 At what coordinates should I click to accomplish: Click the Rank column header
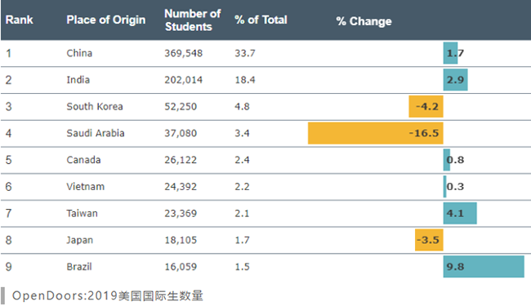(20, 20)
